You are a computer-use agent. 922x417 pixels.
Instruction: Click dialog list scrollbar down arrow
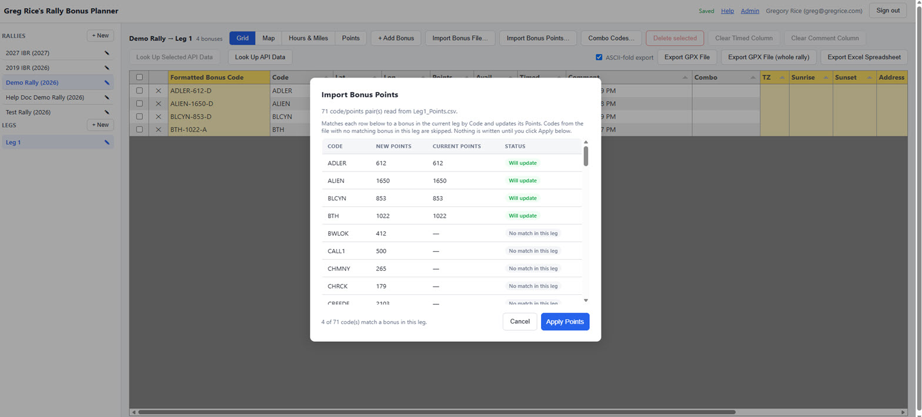(x=586, y=300)
